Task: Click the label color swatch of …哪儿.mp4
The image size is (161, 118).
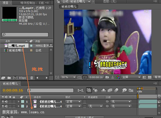Action: [x=31, y=46]
